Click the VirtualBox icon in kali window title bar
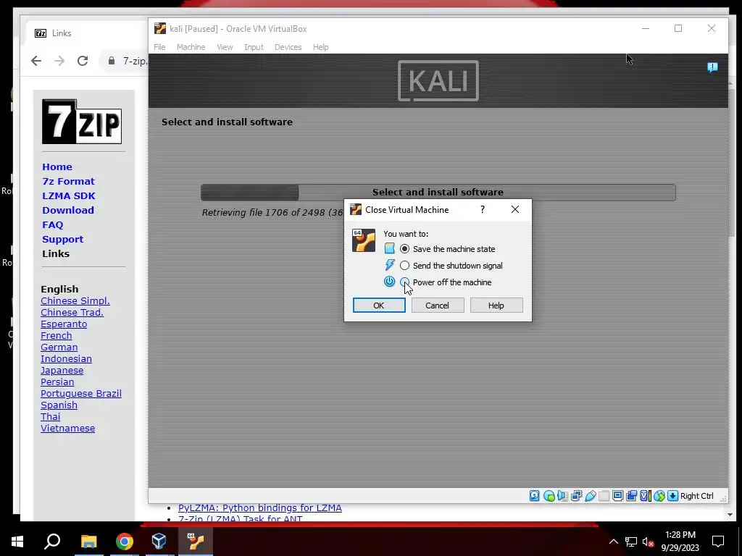Viewport: 742px width, 556px height. click(x=160, y=28)
